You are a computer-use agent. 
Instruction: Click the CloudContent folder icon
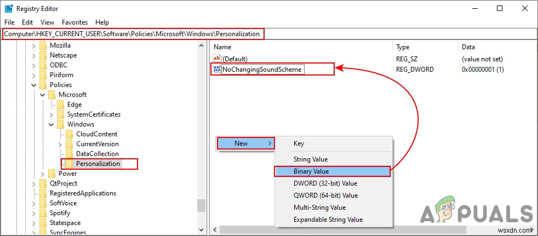[x=70, y=134]
